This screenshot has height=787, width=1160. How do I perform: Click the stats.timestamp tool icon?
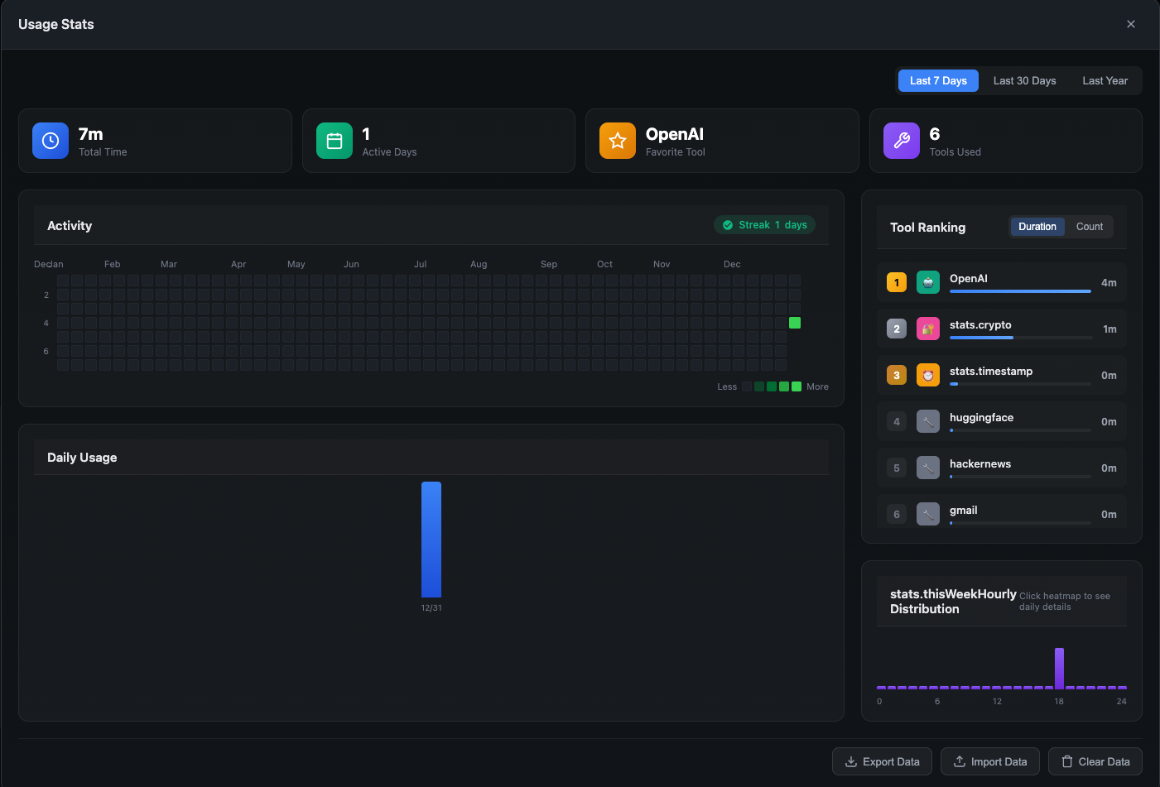click(927, 374)
